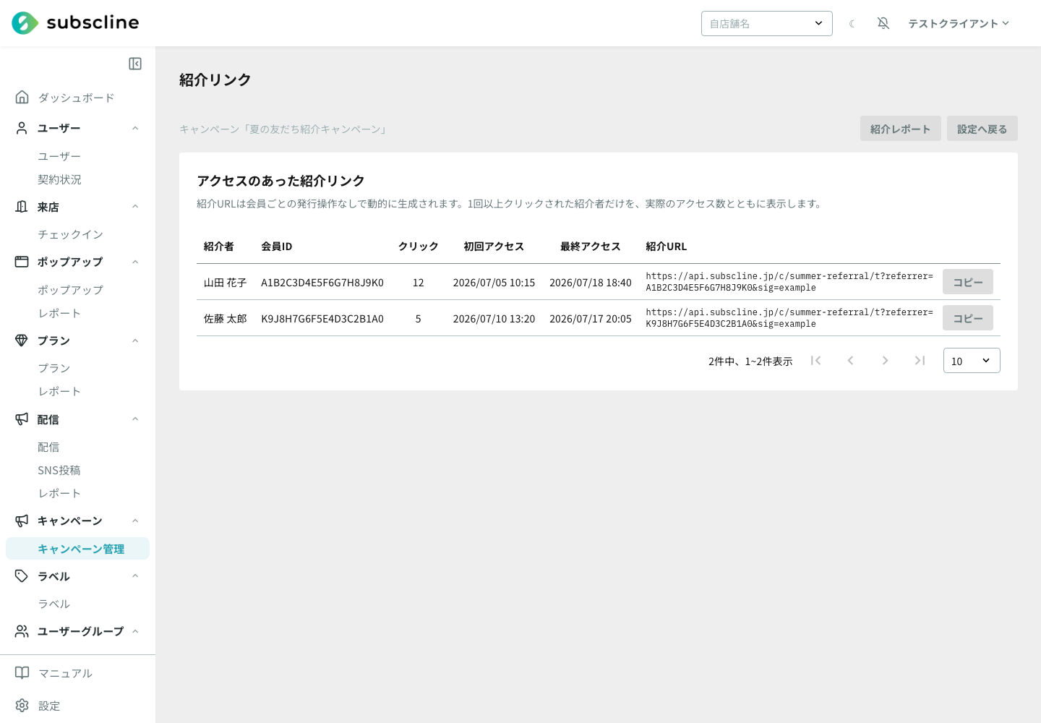Click the ユーザー person icon
This screenshot has height=723, width=1041.
(22, 128)
